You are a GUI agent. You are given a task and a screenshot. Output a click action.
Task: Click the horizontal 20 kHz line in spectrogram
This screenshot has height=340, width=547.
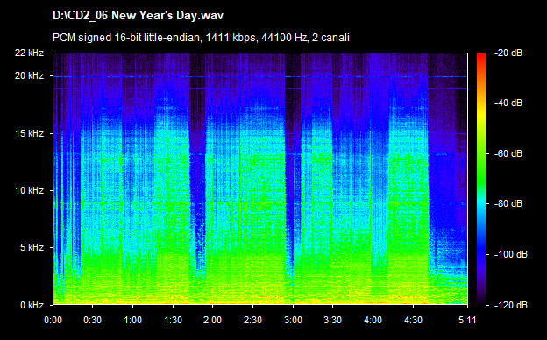(259, 76)
